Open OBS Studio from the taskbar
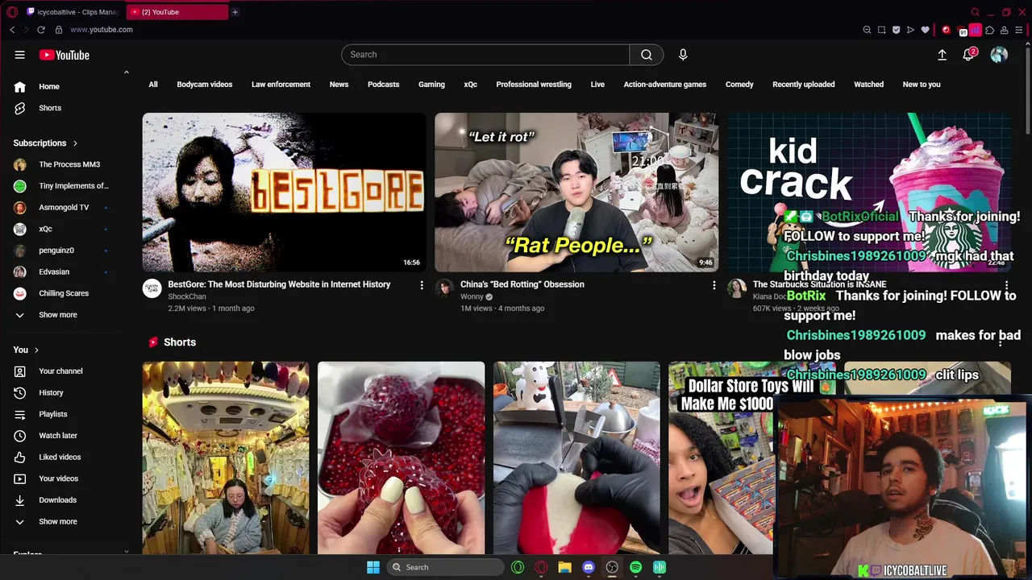 612,567
